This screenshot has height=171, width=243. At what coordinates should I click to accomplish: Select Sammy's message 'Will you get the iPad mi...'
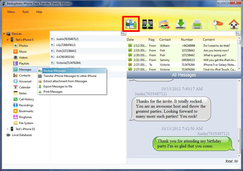(182, 60)
